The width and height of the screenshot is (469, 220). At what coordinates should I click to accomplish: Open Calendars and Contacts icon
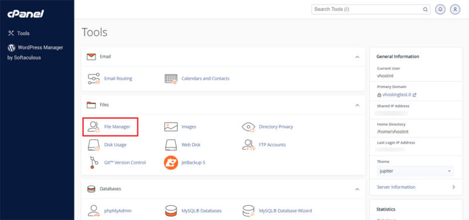[x=171, y=79]
